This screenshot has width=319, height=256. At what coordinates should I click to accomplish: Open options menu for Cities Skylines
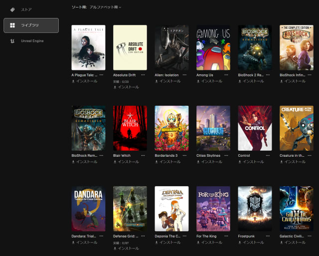tap(226, 155)
